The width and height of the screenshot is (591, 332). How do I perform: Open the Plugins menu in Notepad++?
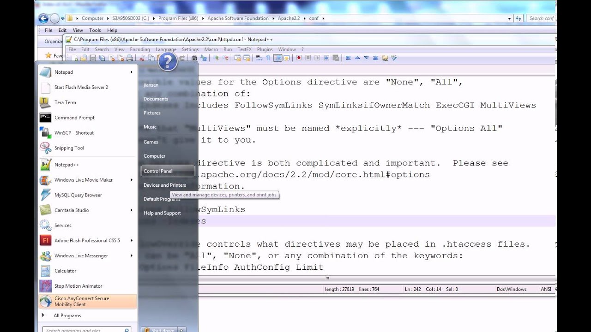click(x=265, y=49)
